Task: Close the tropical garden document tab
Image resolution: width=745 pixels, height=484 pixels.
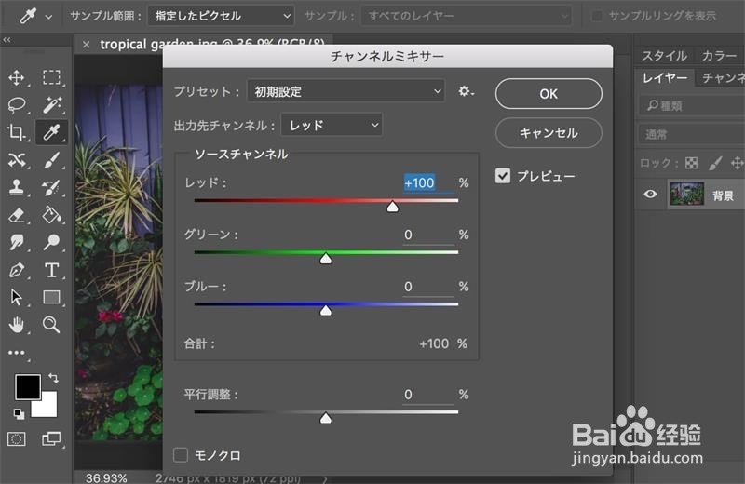Action: click(x=86, y=45)
